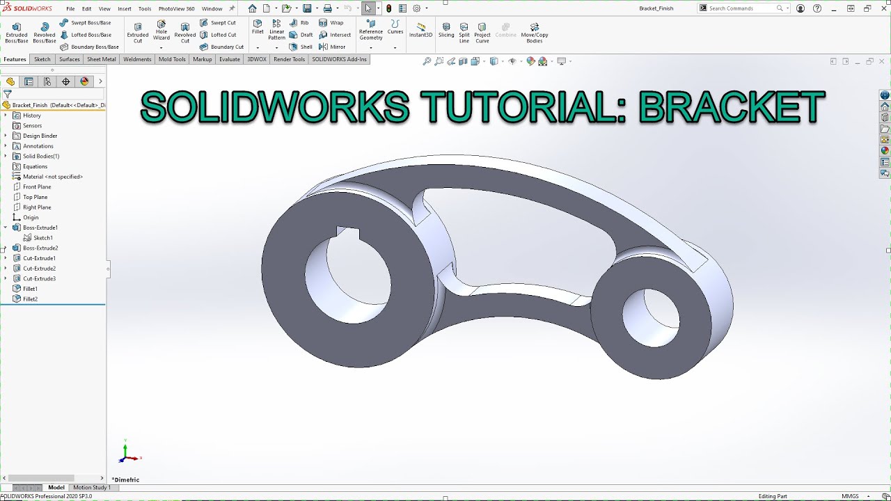Select the Revolved Boss/Base tool
Viewport: 891px width, 501px height.
[x=45, y=32]
